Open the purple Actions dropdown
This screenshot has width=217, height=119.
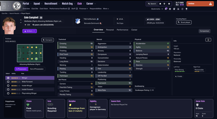(x=30, y=31)
